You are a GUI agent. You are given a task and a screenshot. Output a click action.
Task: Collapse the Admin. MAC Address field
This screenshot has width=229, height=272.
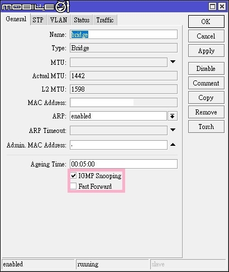(x=173, y=145)
